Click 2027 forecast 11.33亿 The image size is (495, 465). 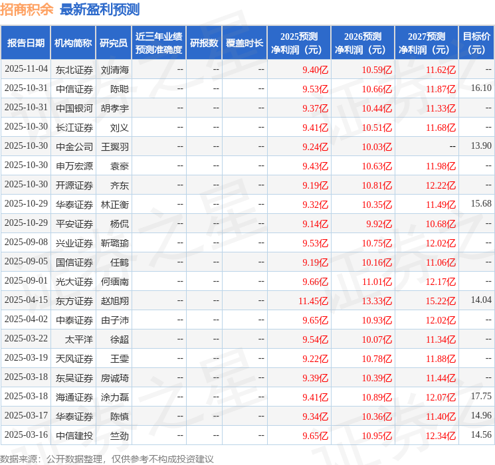click(441, 108)
